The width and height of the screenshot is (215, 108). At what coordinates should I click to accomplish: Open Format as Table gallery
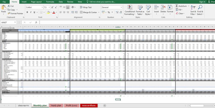pyautogui.click(x=140, y=10)
